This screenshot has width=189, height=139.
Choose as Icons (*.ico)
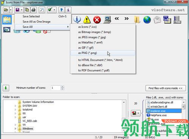[x=103, y=27]
